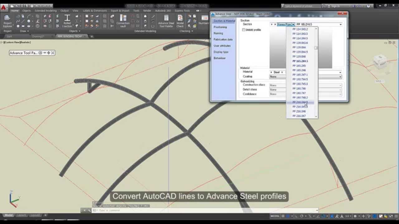Open the Labels & Dimensions ribbon tab
The image size is (399, 224).
coord(94,11)
